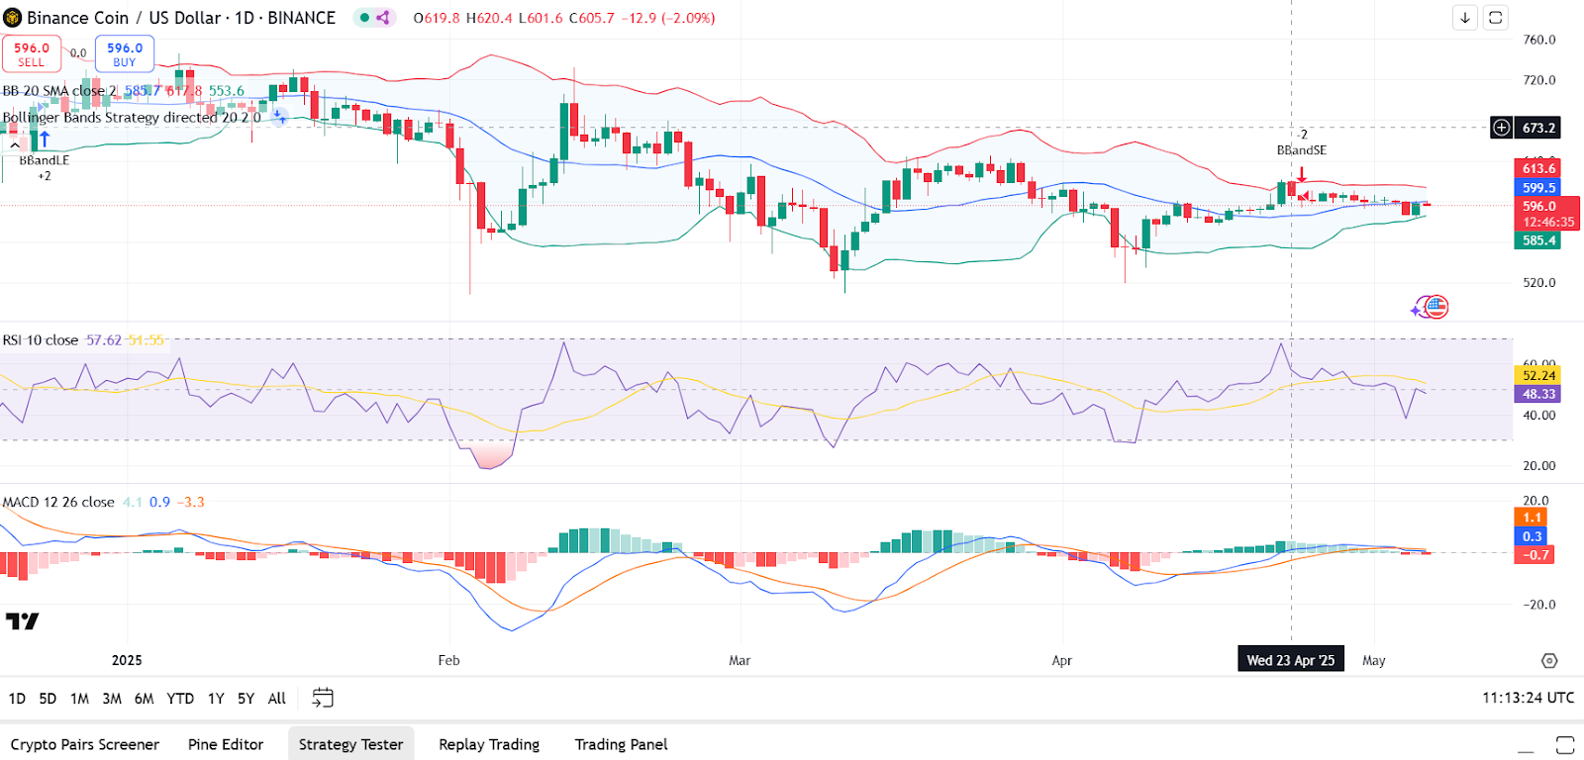Viewport: 1584px width, 760px height.
Task: Select the Bollinger Bands Strategy legend label
Action: (x=132, y=117)
